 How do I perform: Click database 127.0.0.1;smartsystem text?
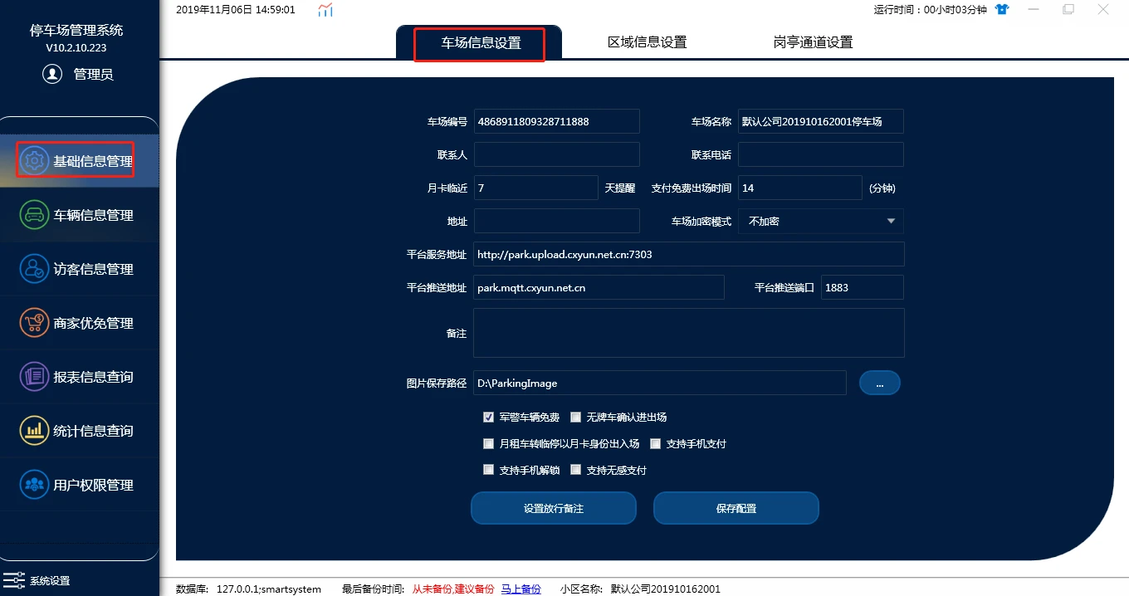point(269,589)
